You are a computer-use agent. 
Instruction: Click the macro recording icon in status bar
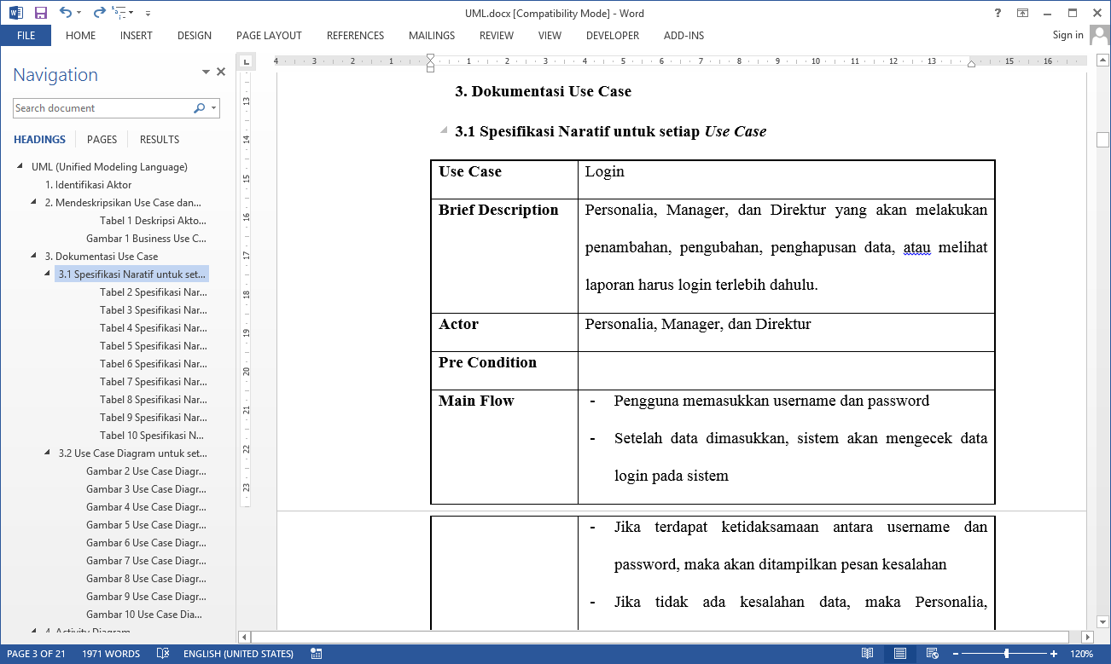click(317, 654)
